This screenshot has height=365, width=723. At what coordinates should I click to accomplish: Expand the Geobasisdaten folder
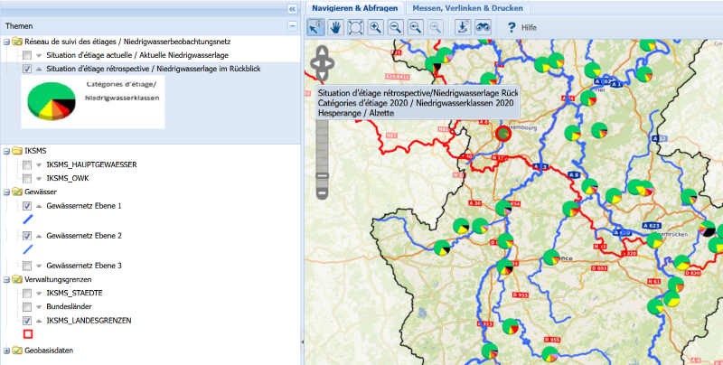(7, 350)
